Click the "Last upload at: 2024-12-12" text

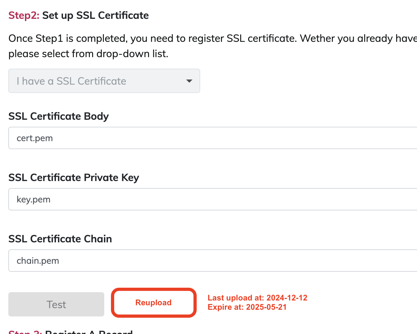click(257, 298)
